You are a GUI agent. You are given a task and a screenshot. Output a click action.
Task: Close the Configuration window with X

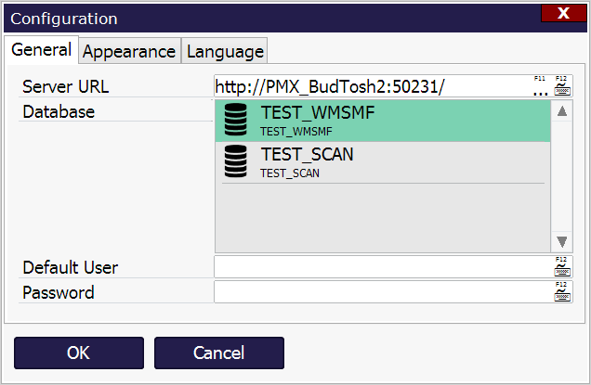tap(562, 13)
